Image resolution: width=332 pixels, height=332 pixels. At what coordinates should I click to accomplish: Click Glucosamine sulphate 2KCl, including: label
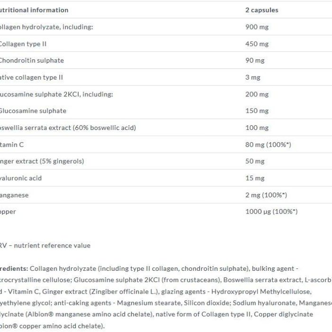tap(56, 94)
